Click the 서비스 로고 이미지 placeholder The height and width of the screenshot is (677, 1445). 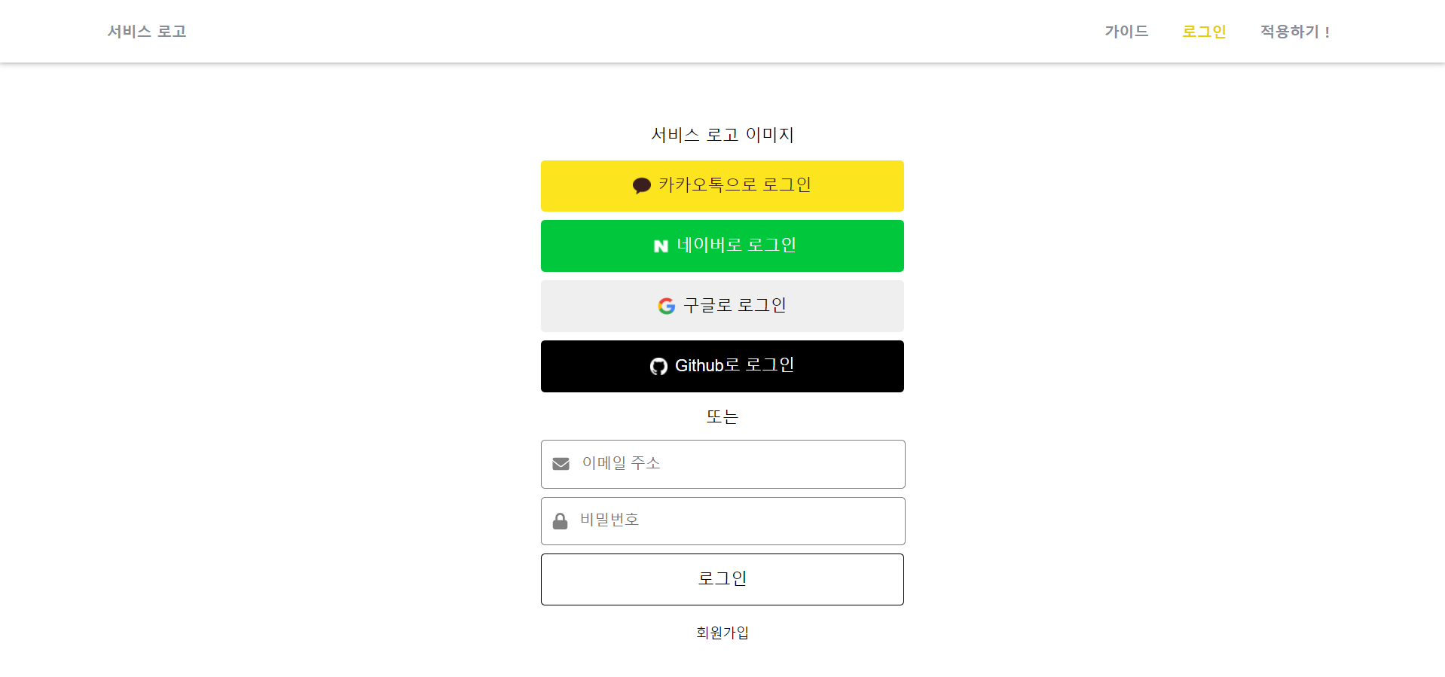(x=722, y=135)
